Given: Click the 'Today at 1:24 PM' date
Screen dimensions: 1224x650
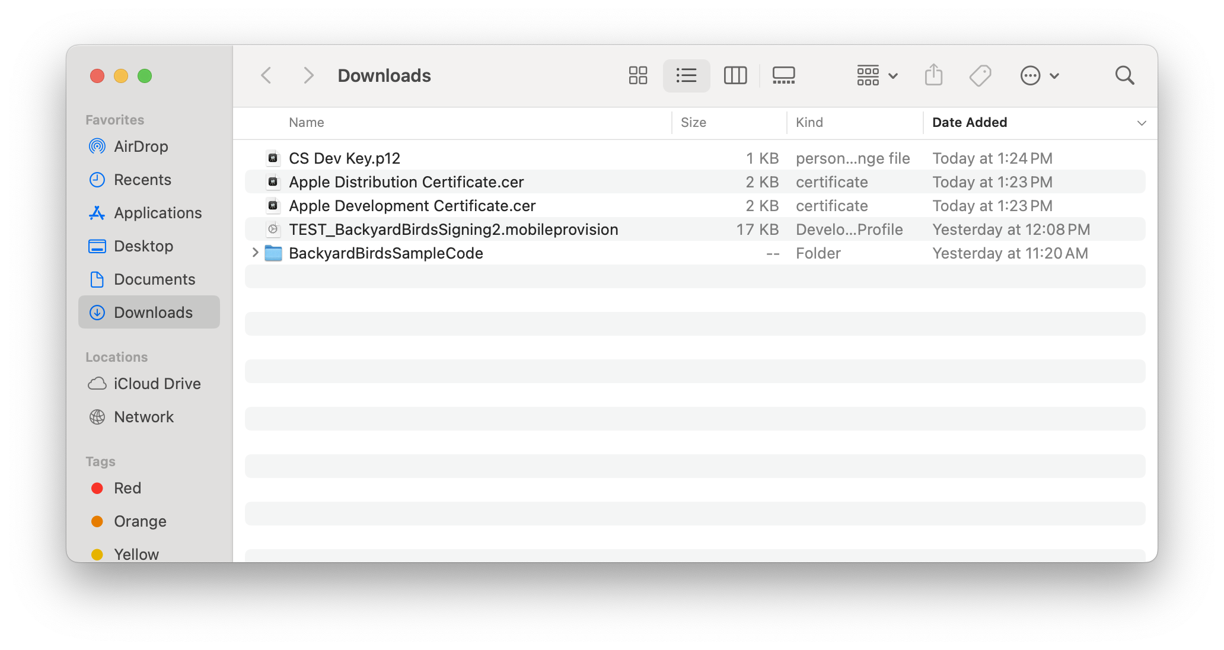Looking at the screenshot, I should tap(992, 158).
